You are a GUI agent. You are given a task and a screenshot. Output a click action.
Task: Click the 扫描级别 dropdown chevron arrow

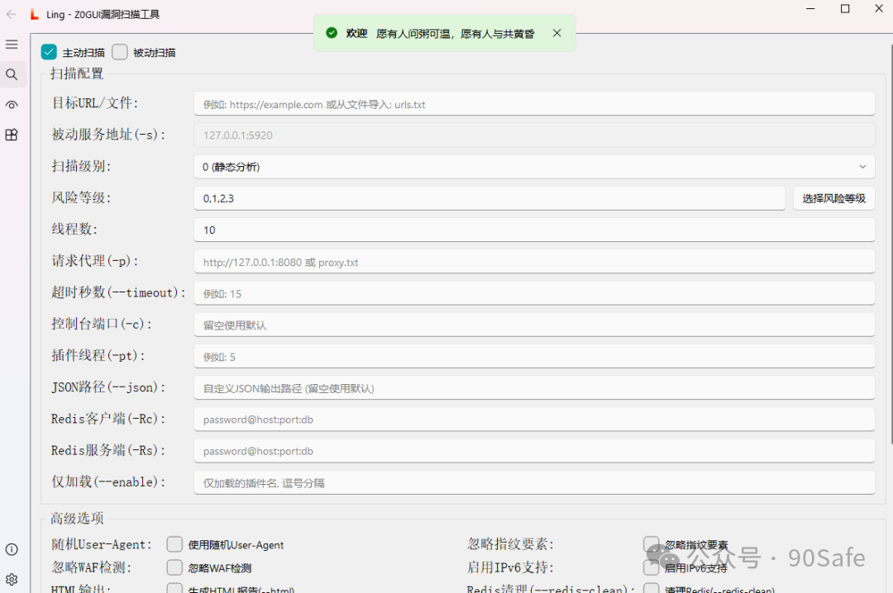(862, 167)
